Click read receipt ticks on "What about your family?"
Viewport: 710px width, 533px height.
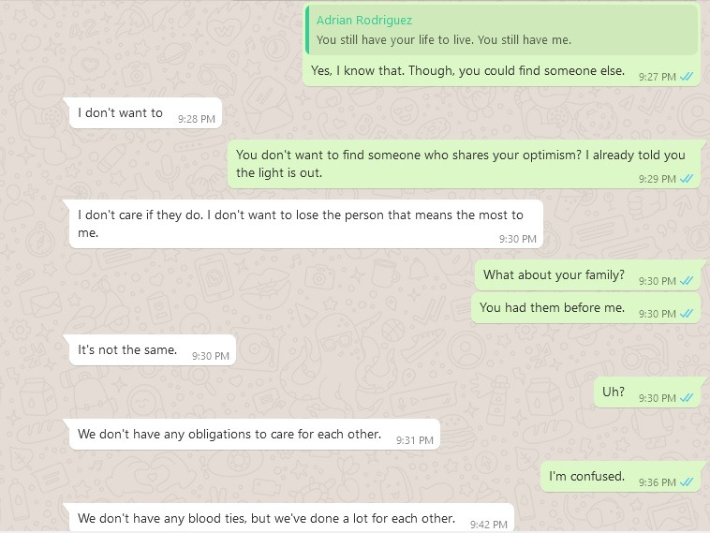coord(687,281)
